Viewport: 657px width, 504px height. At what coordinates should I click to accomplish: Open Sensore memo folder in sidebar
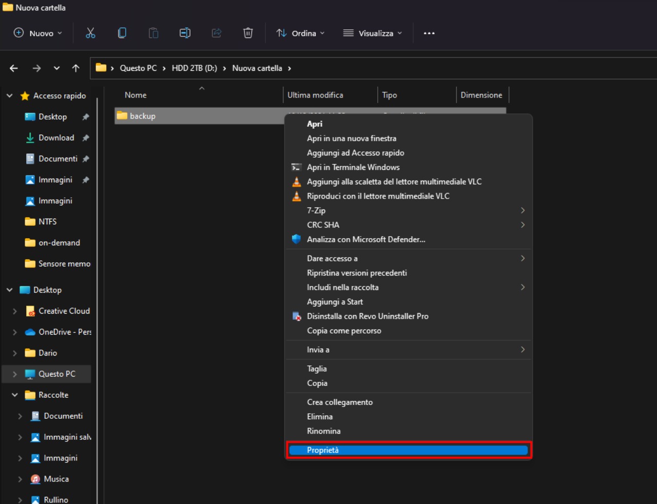[64, 264]
